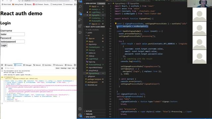Image resolution: width=212 pixels, height=119 pixels.
Task: Click the element picker icon in browser devtools
Action: coord(2,65)
